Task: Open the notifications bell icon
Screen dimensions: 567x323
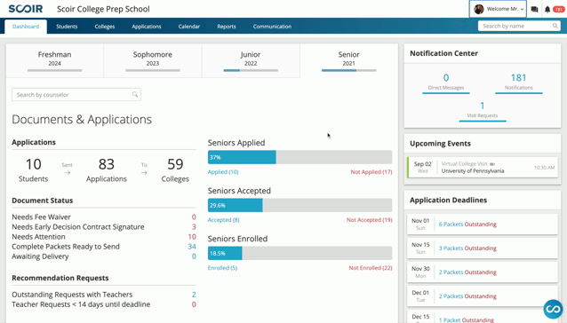Action: point(547,10)
